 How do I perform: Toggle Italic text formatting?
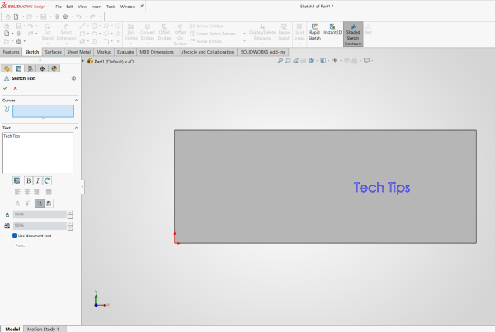pyautogui.click(x=38, y=180)
